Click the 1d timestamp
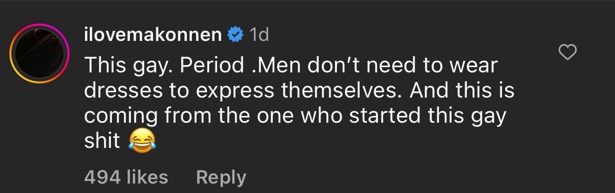This screenshot has width=615, height=193. point(259,36)
